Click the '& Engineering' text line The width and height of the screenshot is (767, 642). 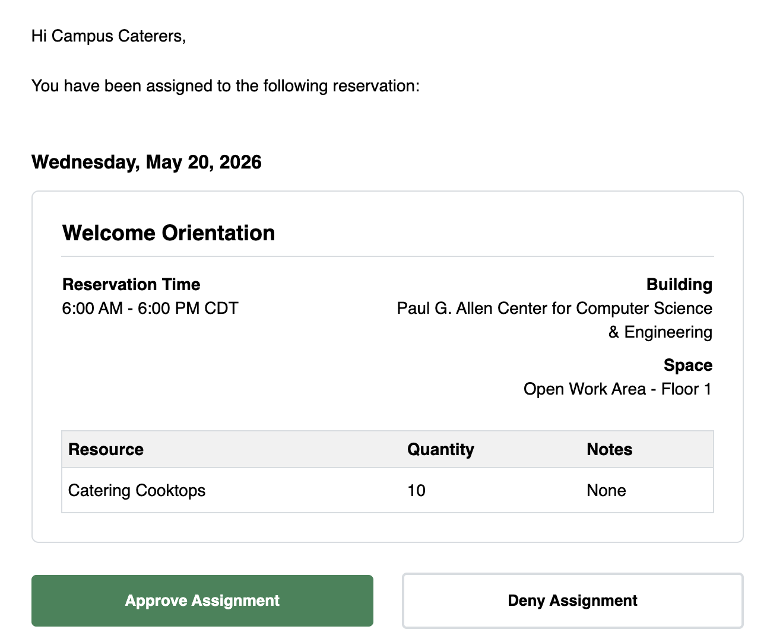[660, 332]
